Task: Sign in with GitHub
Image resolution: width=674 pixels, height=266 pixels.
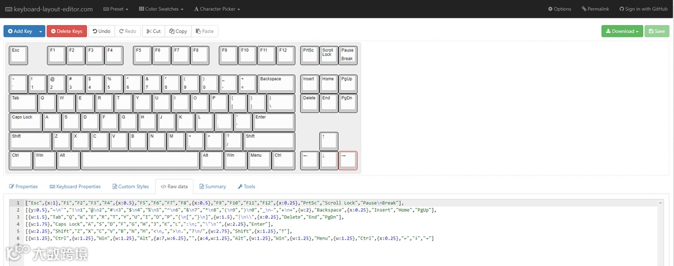Action: [x=643, y=9]
